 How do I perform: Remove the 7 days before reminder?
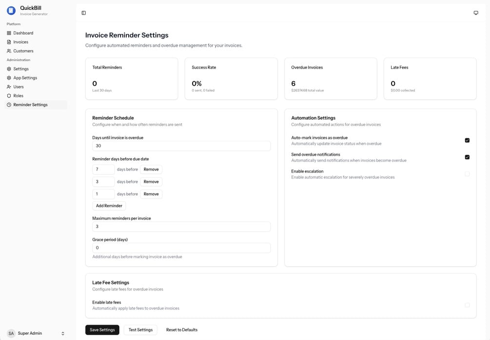click(151, 169)
